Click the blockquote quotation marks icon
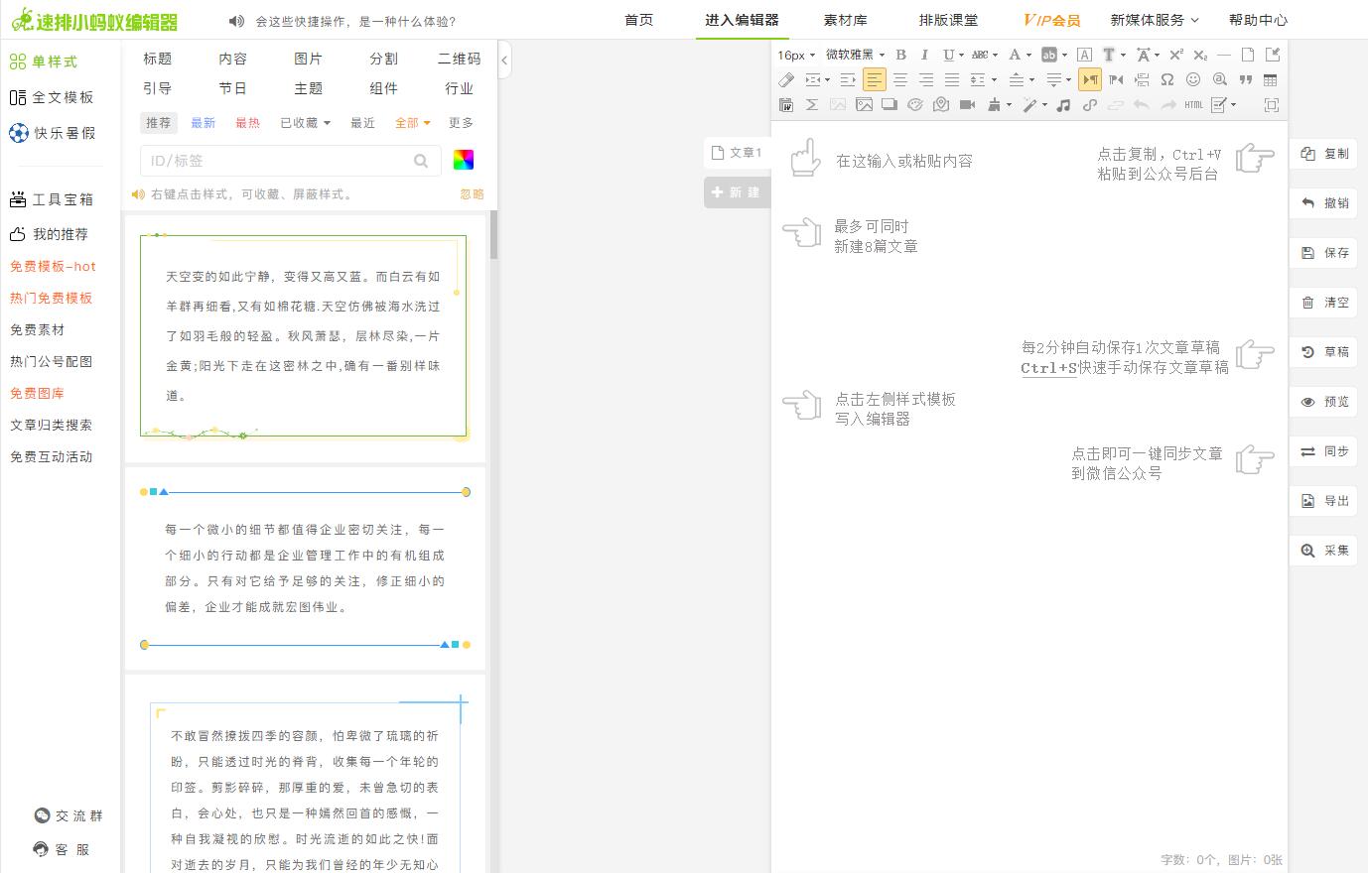 [1245, 79]
